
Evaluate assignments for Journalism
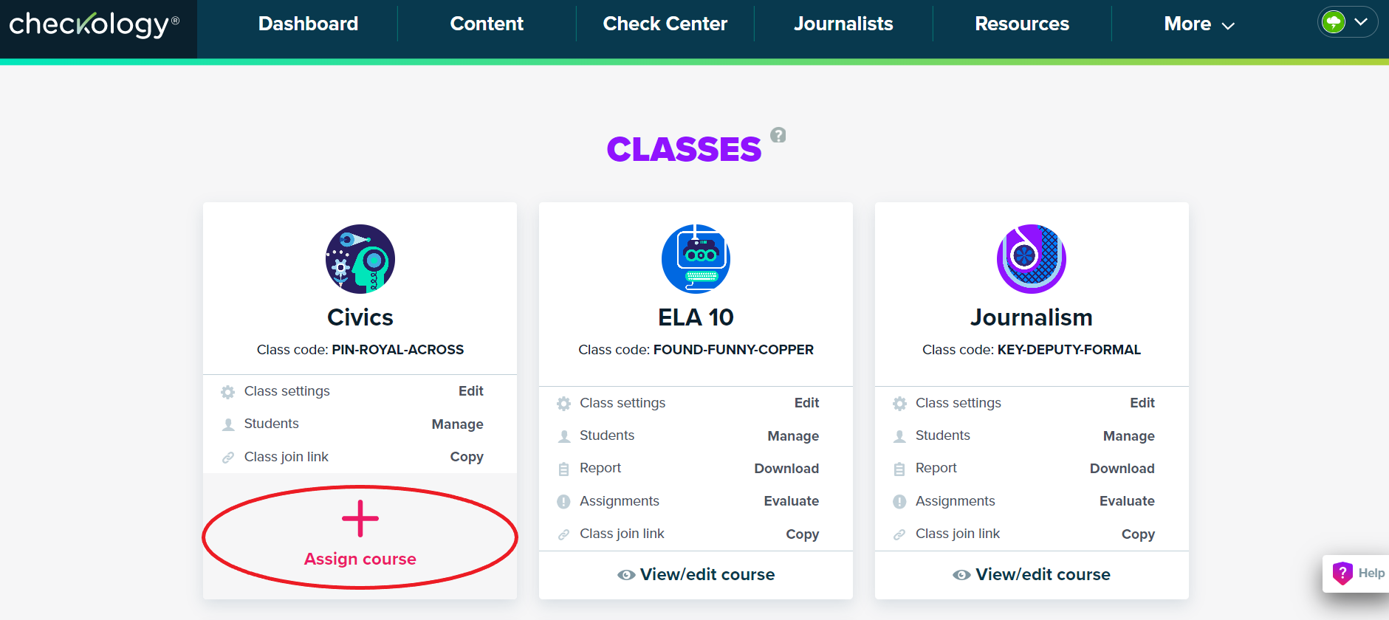tap(1127, 501)
